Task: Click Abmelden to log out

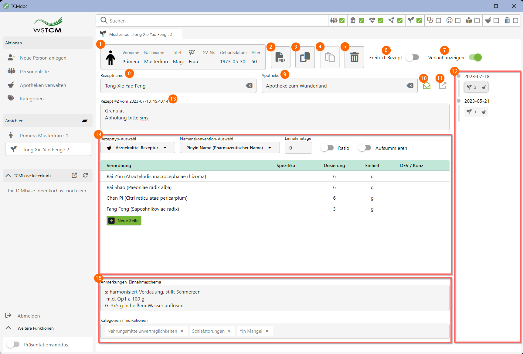Action: tap(29, 316)
